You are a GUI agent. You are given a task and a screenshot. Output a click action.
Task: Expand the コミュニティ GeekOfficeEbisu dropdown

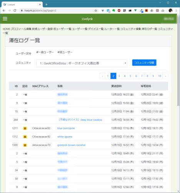tap(82, 63)
